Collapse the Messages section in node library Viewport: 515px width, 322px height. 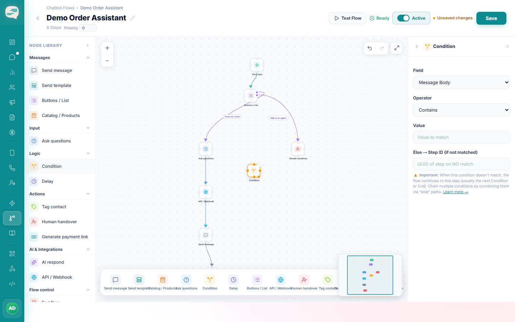point(88,58)
